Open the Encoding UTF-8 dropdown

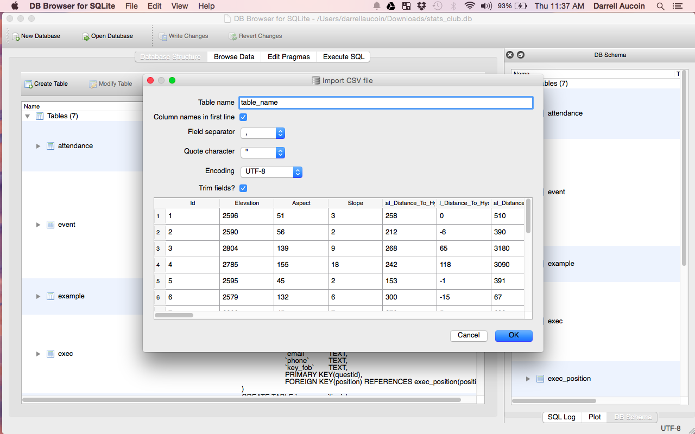(x=271, y=172)
